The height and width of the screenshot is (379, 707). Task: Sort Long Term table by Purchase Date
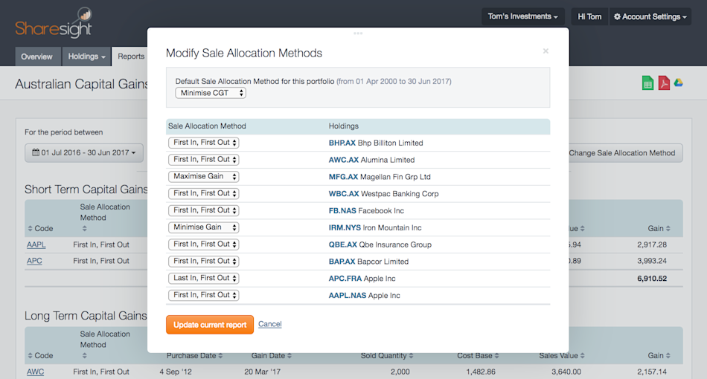(x=194, y=356)
